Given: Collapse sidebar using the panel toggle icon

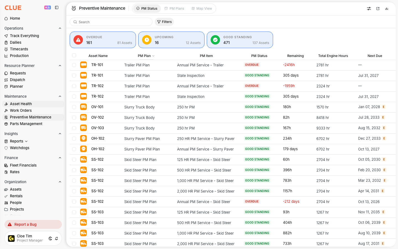Looking at the screenshot, I should pos(57,7).
